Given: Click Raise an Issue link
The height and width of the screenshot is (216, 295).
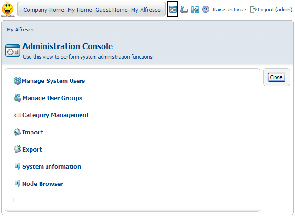Looking at the screenshot, I should coord(229,10).
